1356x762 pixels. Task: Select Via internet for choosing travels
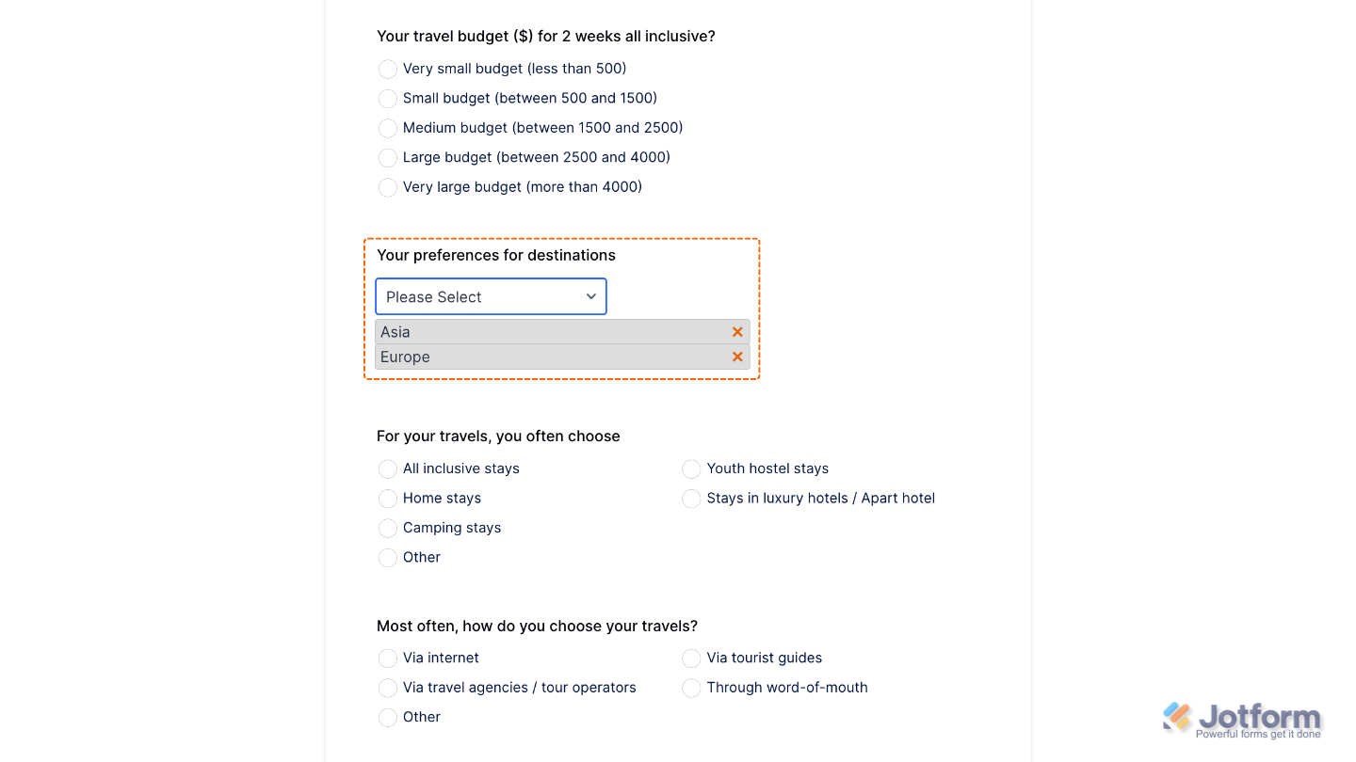pos(387,658)
